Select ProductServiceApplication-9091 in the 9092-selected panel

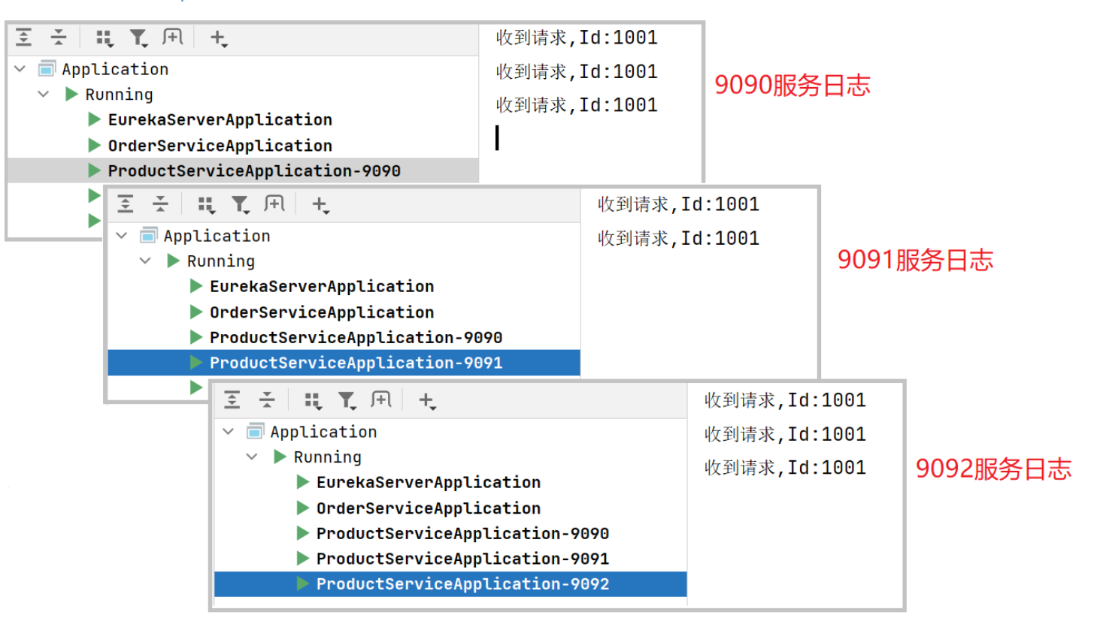(462, 559)
